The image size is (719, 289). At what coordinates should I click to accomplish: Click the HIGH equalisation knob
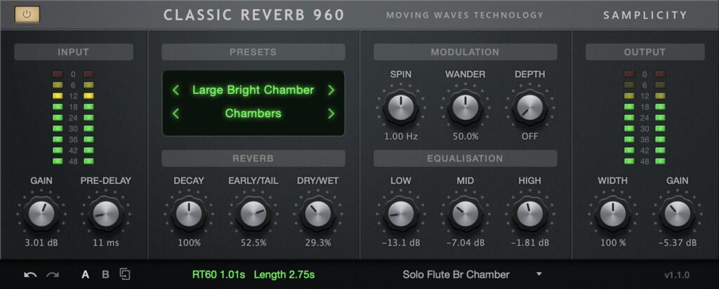pyautogui.click(x=529, y=213)
